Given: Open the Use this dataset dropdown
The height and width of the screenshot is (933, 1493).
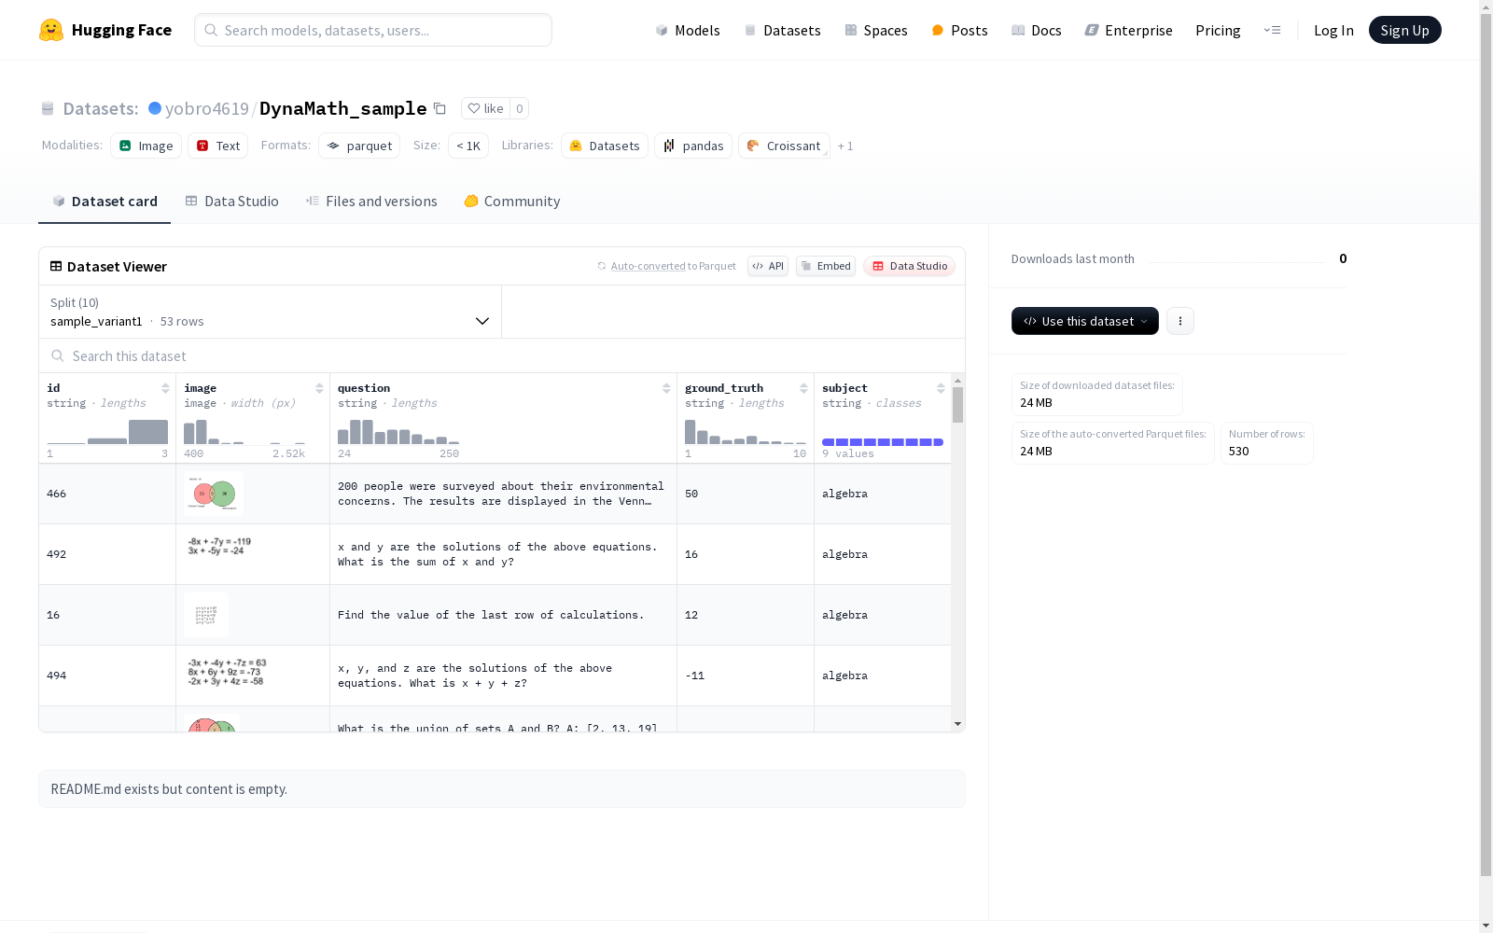Looking at the screenshot, I should 1085,321.
